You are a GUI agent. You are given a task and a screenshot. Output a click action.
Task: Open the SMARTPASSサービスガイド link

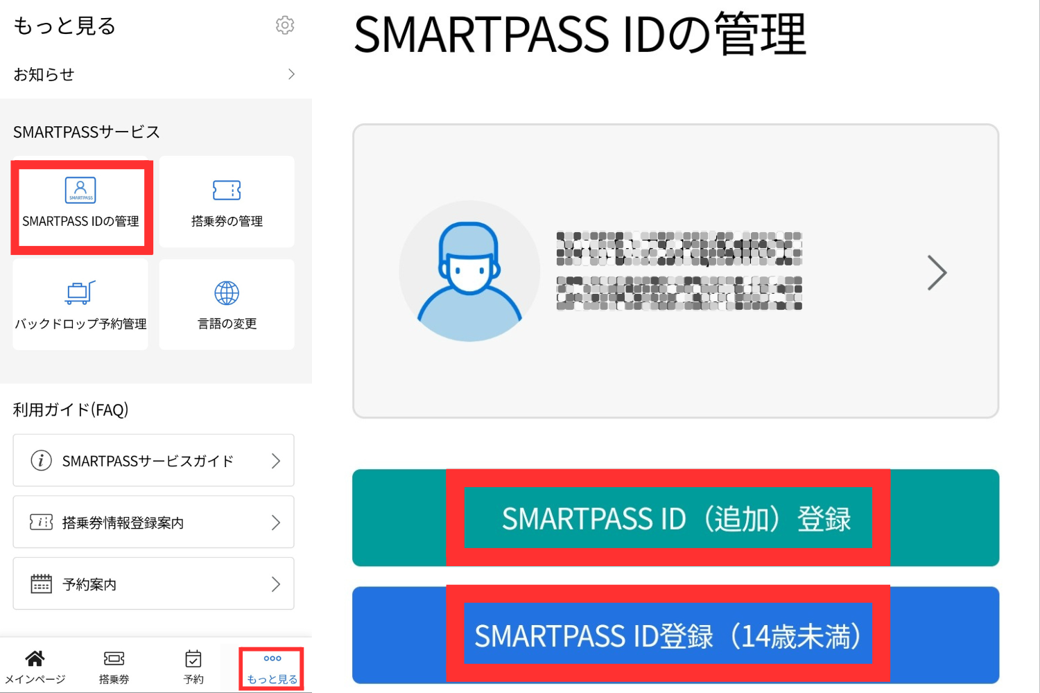click(x=147, y=460)
